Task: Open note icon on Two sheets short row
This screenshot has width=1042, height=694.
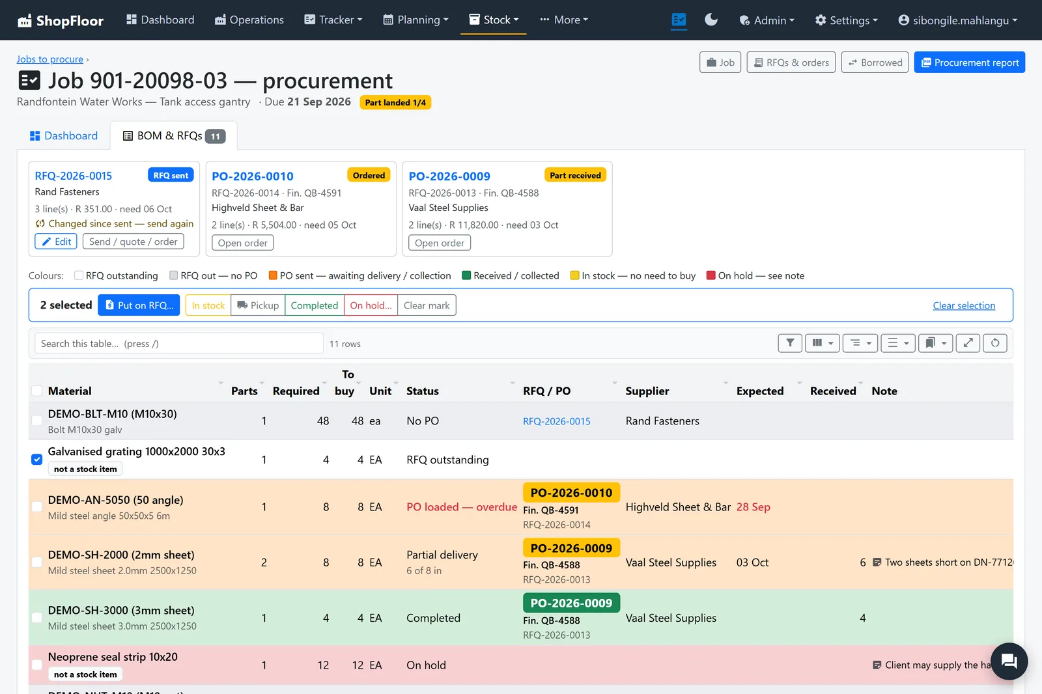Action: (877, 562)
